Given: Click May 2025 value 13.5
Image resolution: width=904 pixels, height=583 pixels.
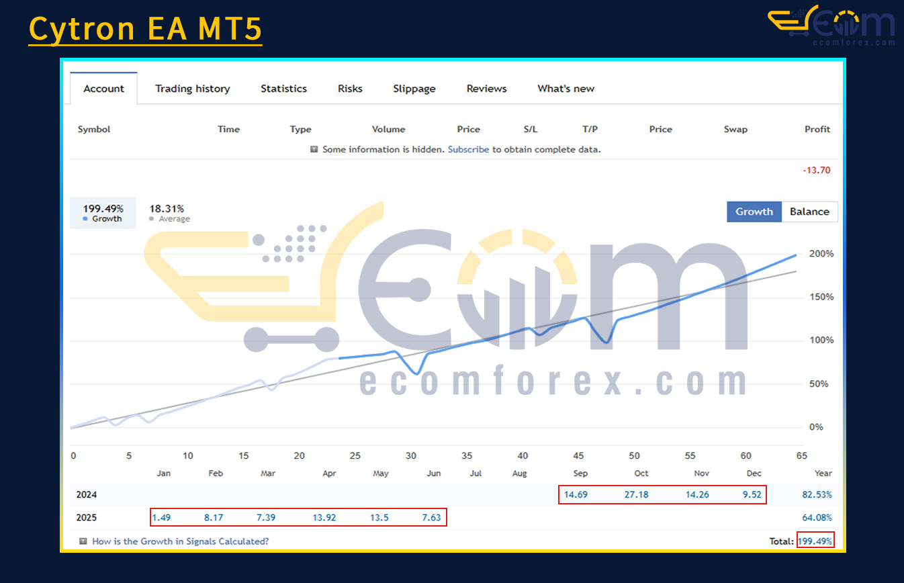Looking at the screenshot, I should [x=379, y=517].
